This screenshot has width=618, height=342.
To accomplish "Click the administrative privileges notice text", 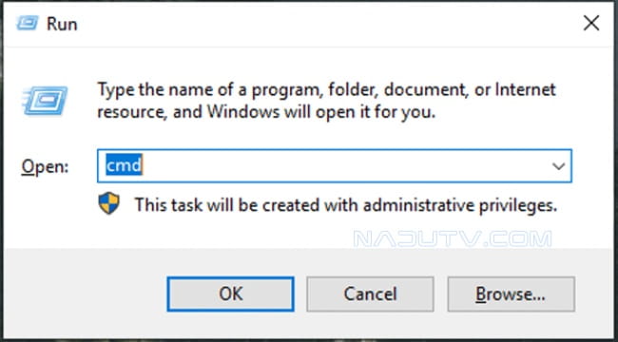I will (346, 205).
